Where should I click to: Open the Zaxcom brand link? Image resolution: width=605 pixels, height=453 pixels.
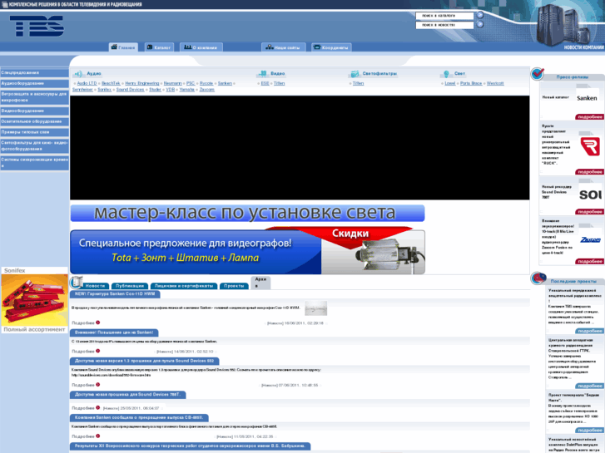(207, 90)
